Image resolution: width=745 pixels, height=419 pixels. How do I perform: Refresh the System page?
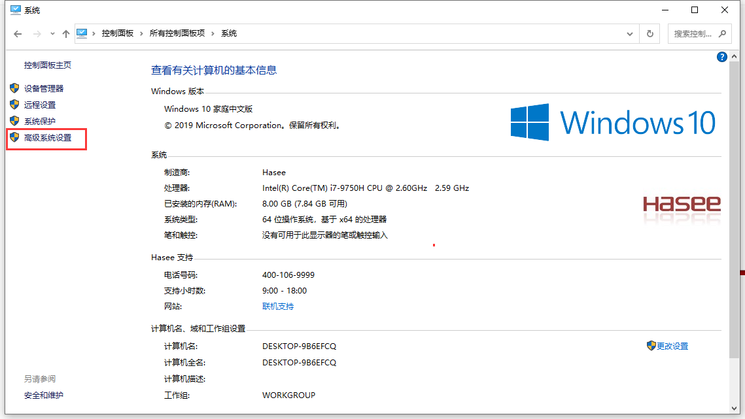coord(650,34)
